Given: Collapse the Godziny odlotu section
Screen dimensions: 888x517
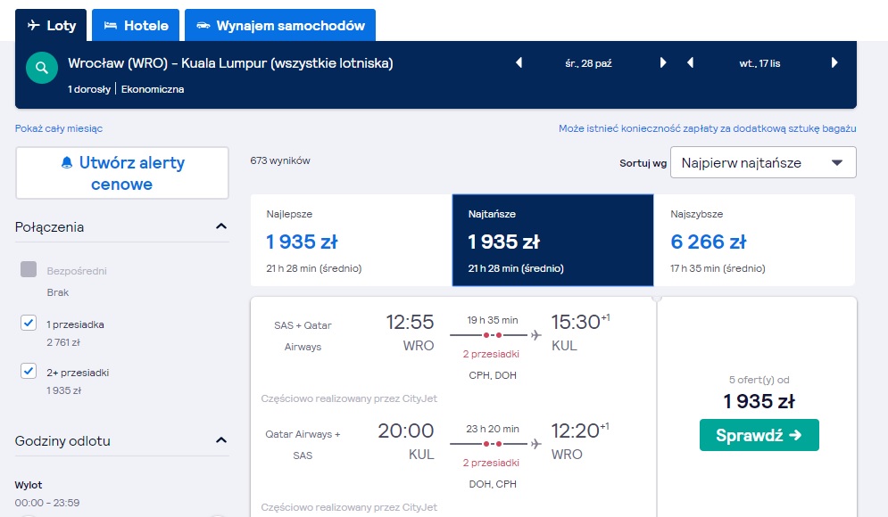Looking at the screenshot, I should coord(221,440).
